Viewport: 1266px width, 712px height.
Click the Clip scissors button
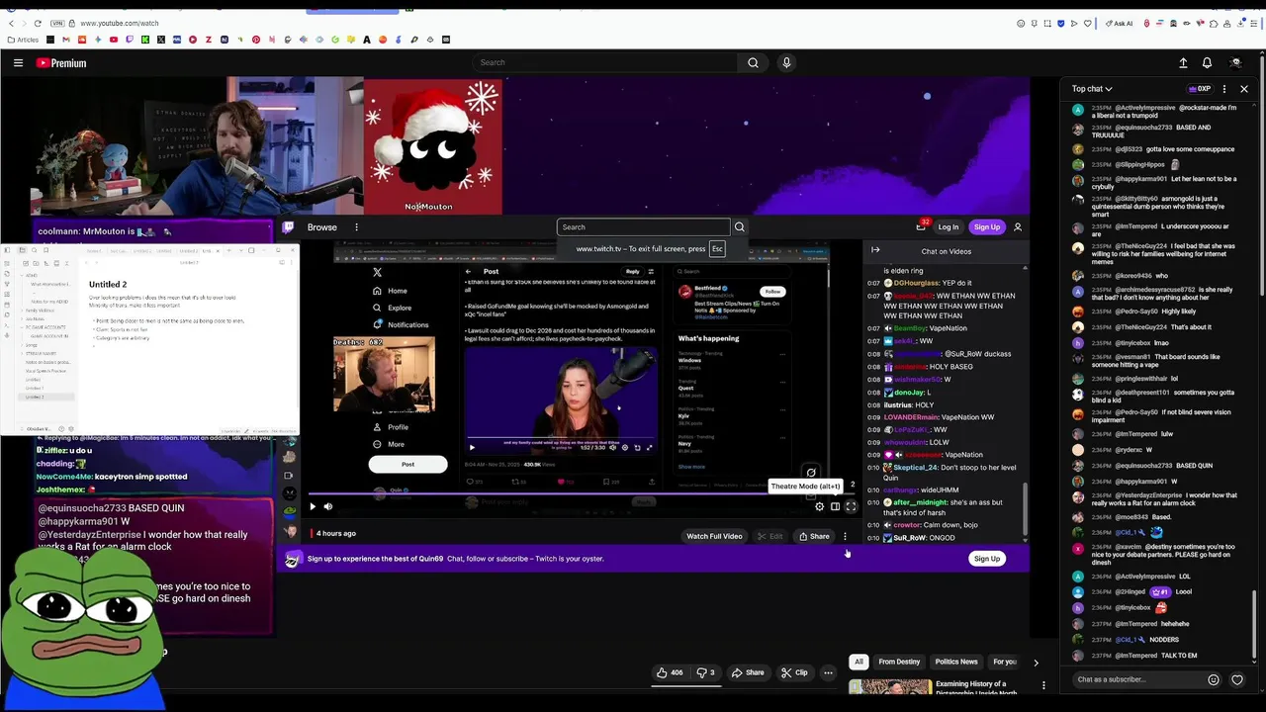click(x=794, y=672)
